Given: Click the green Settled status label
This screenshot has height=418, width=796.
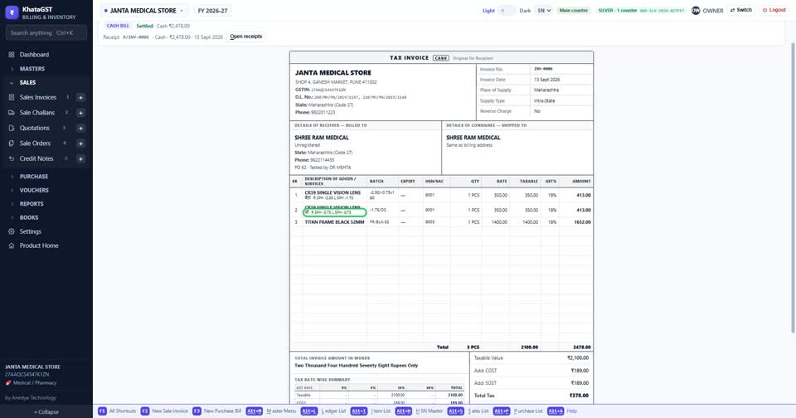Looking at the screenshot, I should pyautogui.click(x=144, y=26).
